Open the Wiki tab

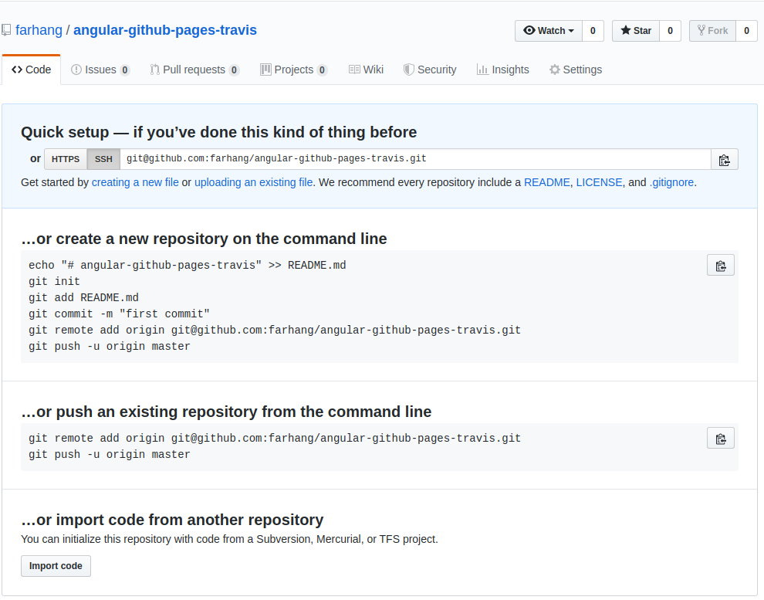(366, 69)
